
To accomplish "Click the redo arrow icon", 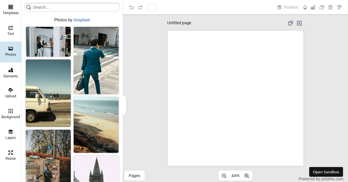I will pos(140,8).
